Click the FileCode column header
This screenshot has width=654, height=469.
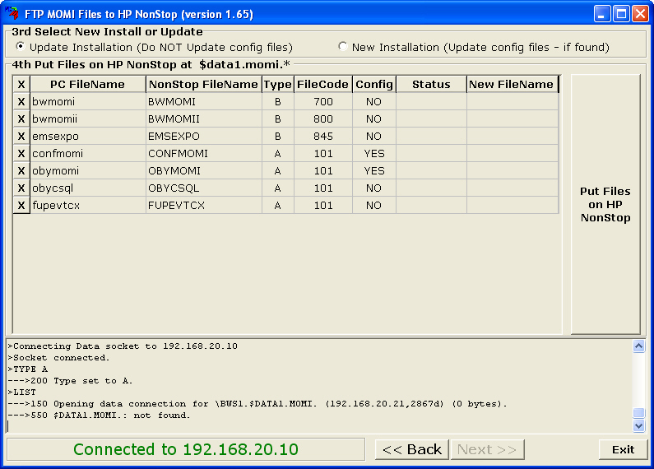pos(323,84)
